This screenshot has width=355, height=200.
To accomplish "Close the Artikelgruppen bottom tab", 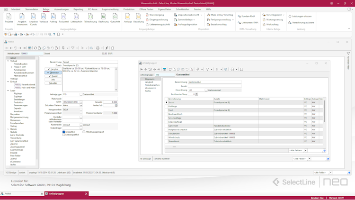I will [x=86, y=194].
